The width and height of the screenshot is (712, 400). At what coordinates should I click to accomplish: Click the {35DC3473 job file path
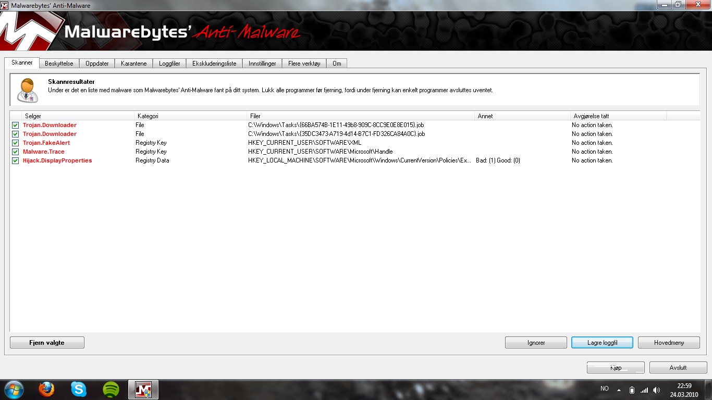[x=336, y=134]
